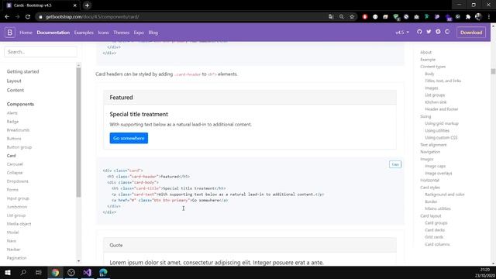
Task: Click the zoom magnifier icon in the address bar
Action: [x=342, y=17]
